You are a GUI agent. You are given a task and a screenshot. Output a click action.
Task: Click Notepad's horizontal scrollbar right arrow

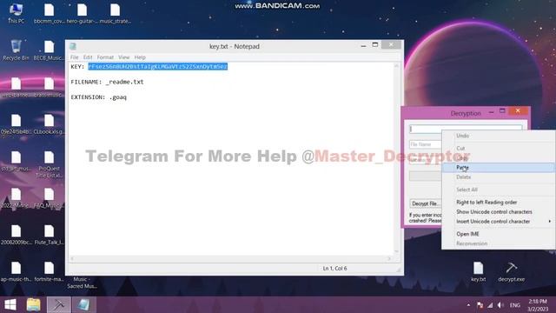[389, 259]
